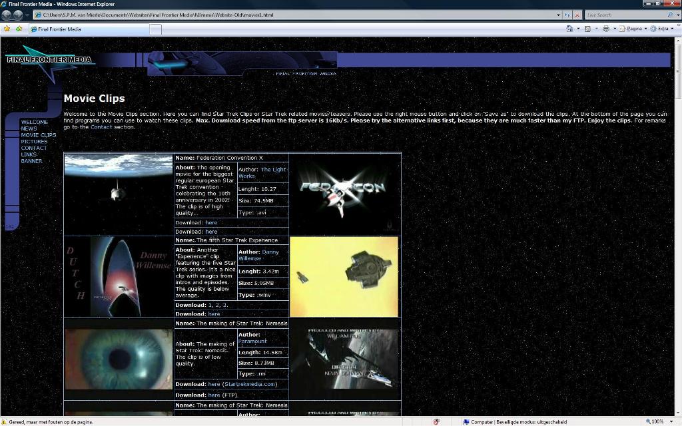682x426 pixels.
Task: Click the Contact link in the intro paragraph
Action: coord(101,127)
